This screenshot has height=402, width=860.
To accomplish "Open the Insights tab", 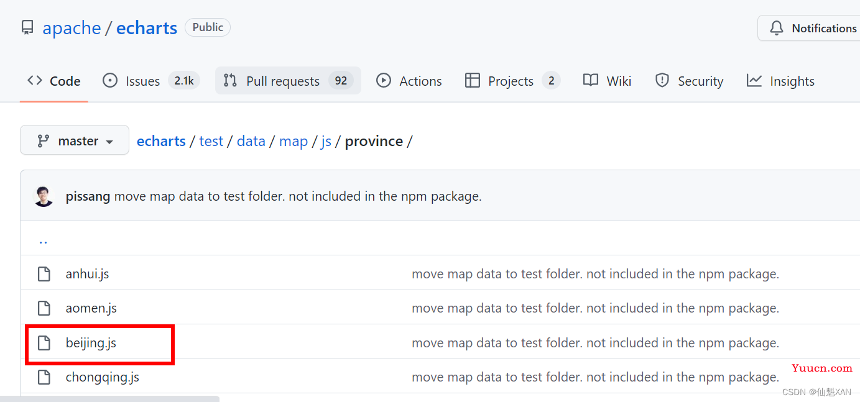I will [x=780, y=81].
